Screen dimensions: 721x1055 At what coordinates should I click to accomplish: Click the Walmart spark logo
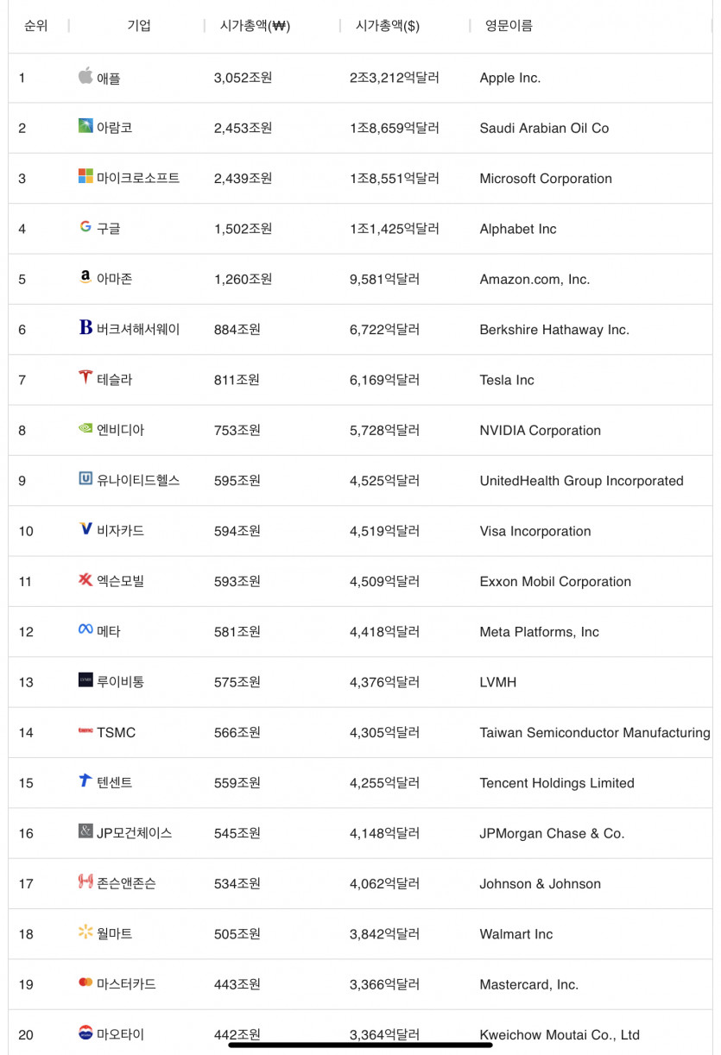85,932
